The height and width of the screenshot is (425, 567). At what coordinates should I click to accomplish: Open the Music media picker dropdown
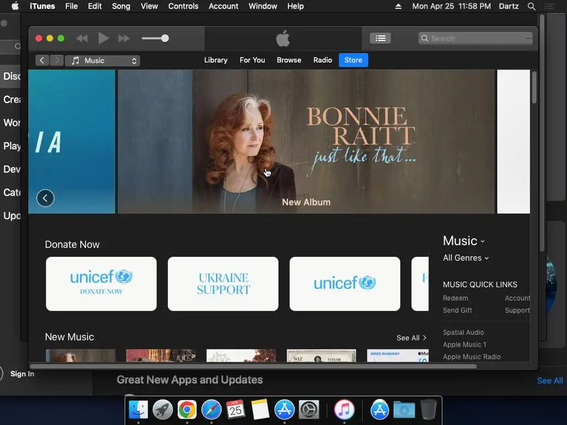[102, 60]
